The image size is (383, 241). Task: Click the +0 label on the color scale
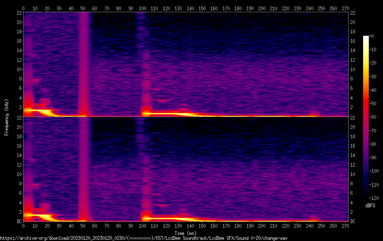coord(370,36)
